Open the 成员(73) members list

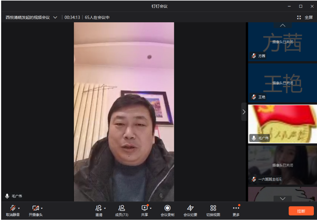pyautogui.click(x=122, y=208)
